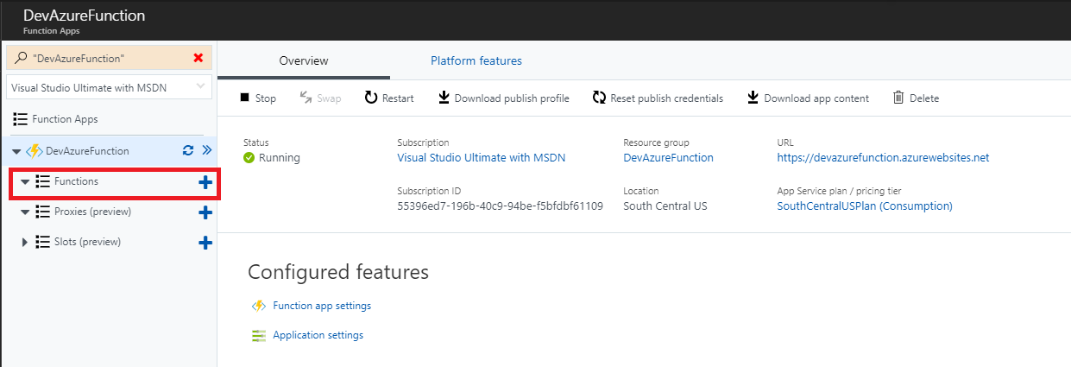Collapse the Proxies (preview) node
The height and width of the screenshot is (367, 1071).
25,212
